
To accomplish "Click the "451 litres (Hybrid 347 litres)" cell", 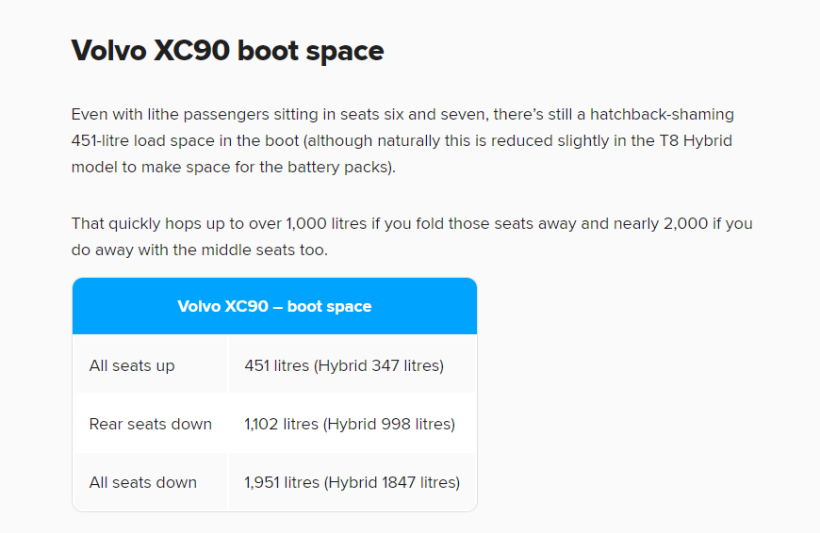I will coord(343,365).
